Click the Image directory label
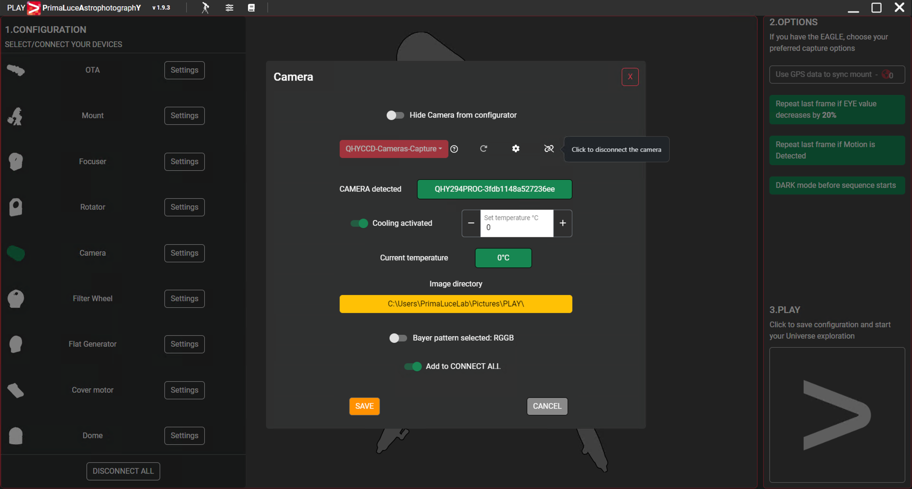This screenshot has width=912, height=489. pyautogui.click(x=456, y=284)
